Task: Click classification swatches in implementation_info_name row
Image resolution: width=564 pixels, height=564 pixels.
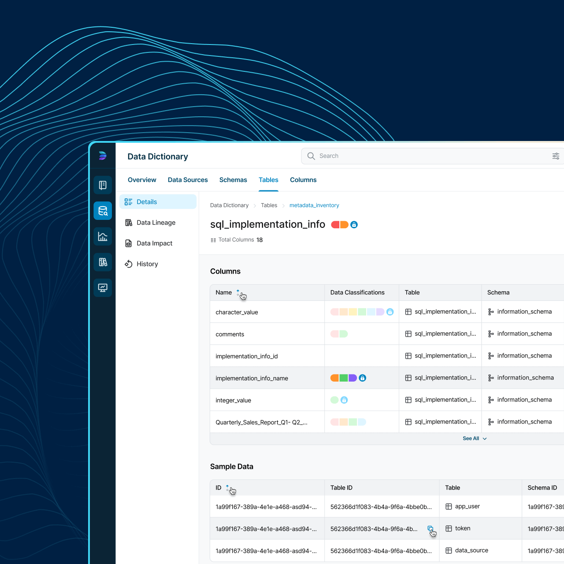Action: point(344,378)
